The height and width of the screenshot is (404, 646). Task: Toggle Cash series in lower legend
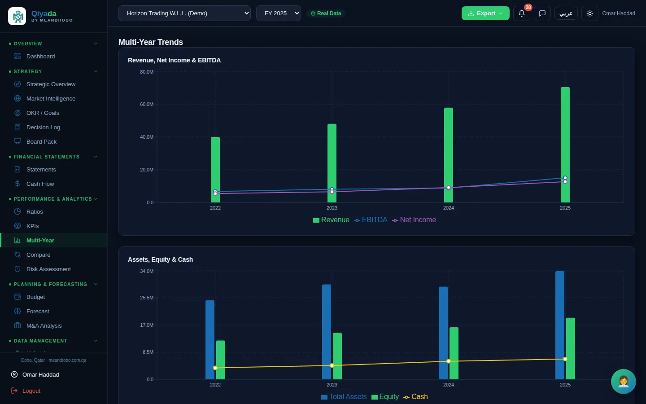point(415,397)
